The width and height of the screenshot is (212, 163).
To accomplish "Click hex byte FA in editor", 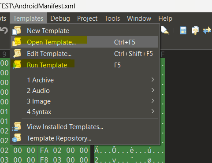I will pyautogui.click(x=44, y=151).
